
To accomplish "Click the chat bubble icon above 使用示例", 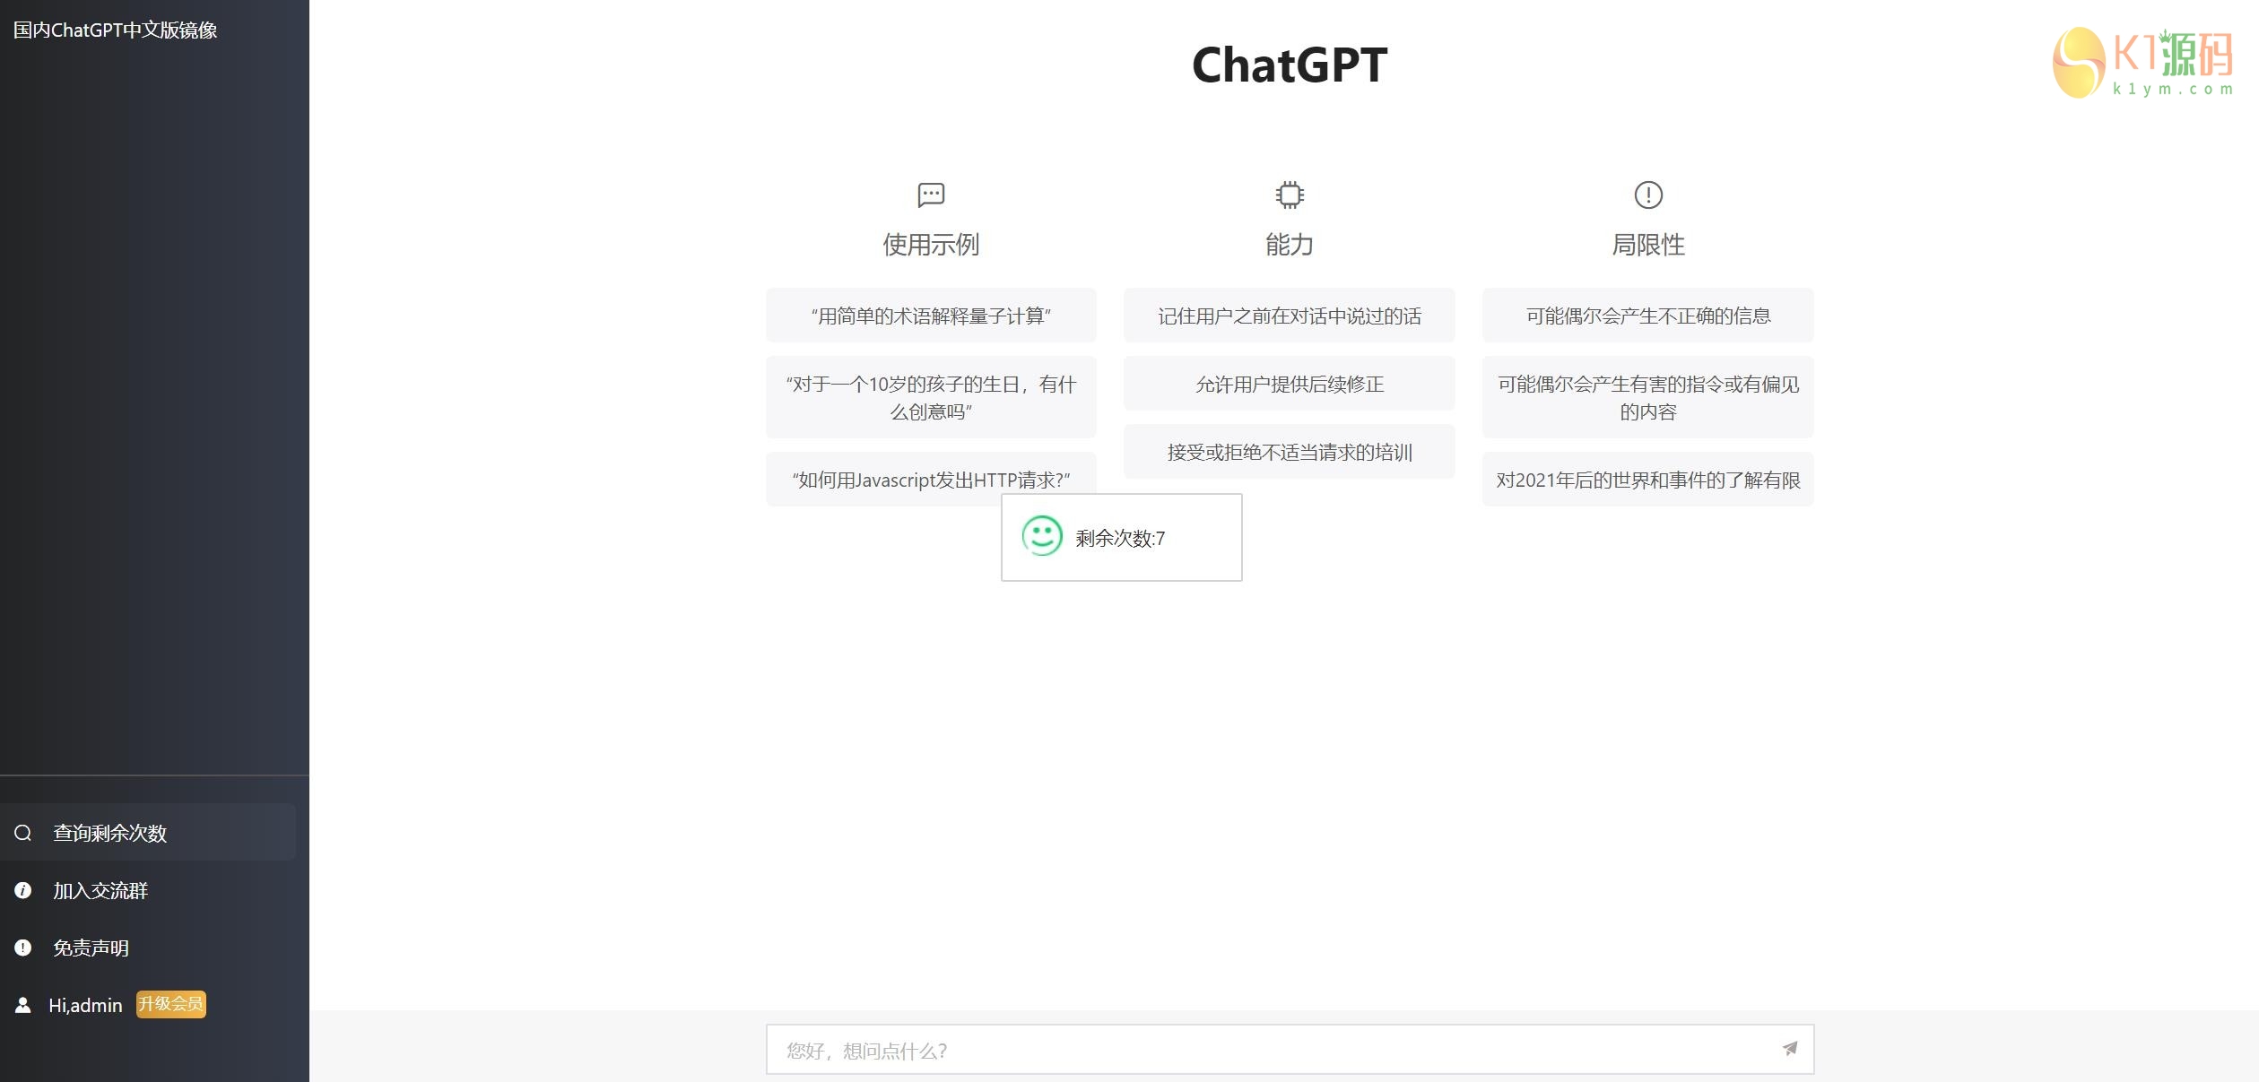I will coord(931,195).
